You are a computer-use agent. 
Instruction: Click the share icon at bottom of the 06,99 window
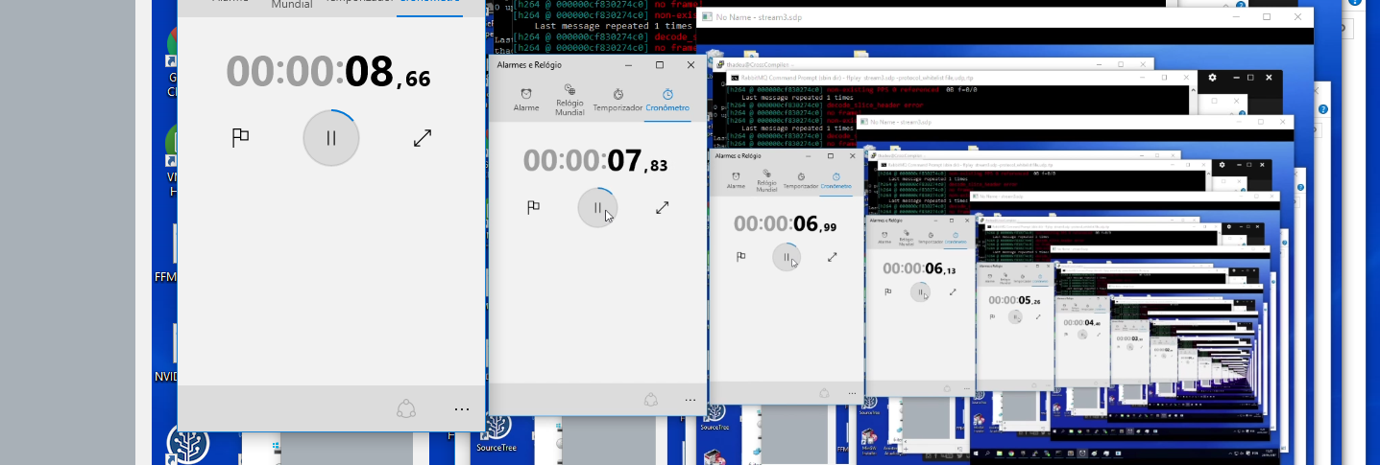[x=824, y=393]
